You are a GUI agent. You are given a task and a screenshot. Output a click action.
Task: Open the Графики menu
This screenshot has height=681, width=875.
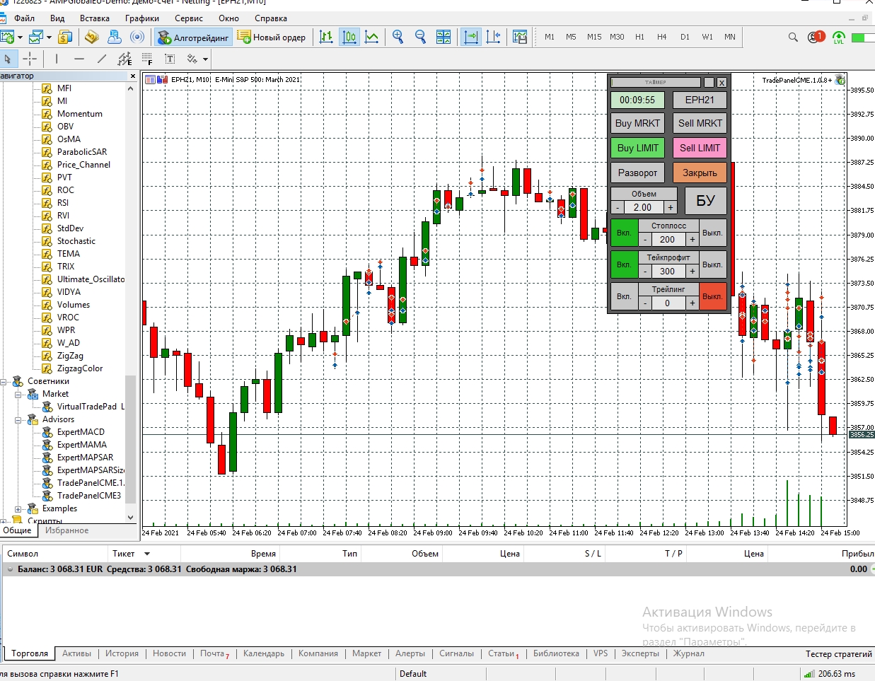[142, 18]
